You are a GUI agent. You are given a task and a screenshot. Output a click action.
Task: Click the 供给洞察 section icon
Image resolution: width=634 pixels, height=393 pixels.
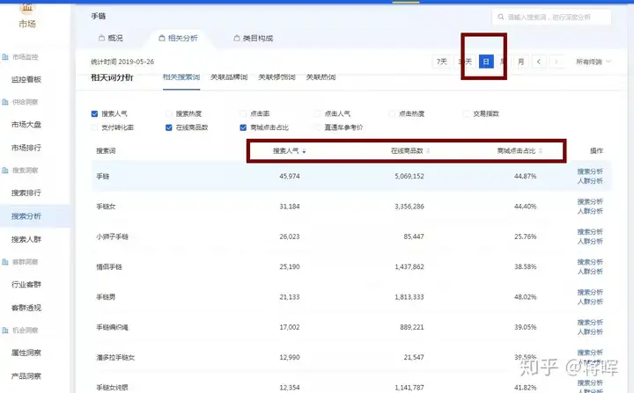(5, 102)
